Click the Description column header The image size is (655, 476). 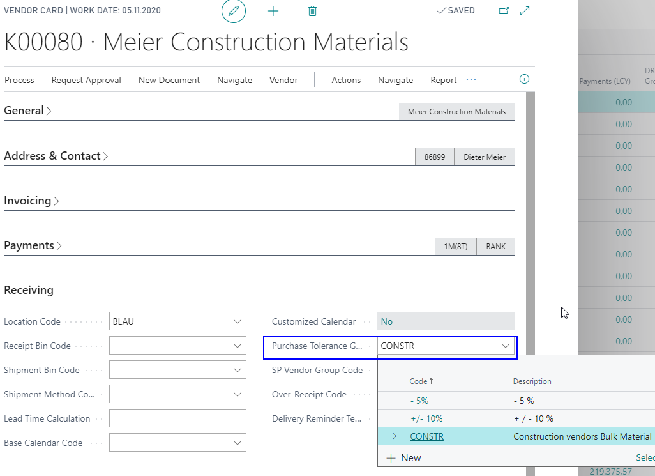532,381
